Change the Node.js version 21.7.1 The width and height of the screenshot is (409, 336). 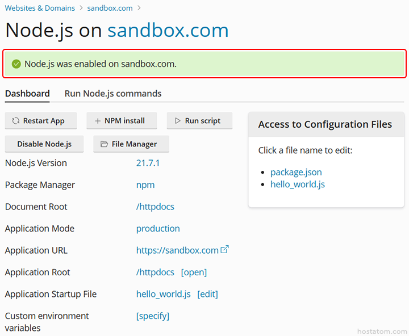(x=148, y=163)
